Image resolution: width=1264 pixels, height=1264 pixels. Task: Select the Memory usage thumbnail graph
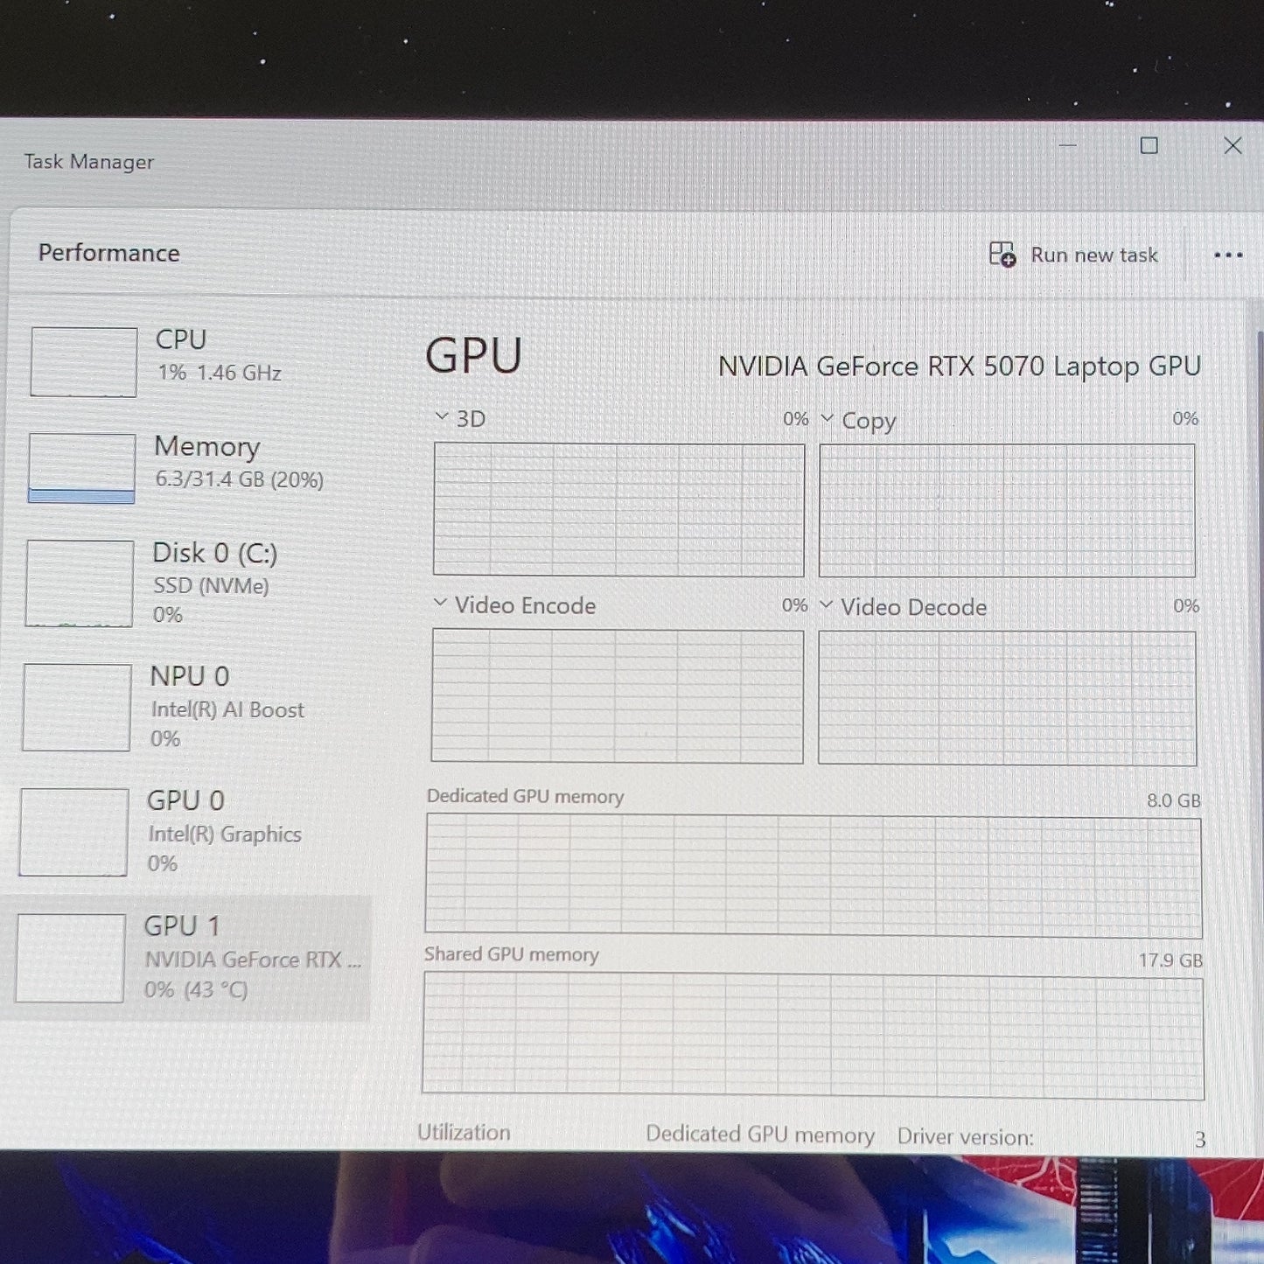[x=82, y=468]
